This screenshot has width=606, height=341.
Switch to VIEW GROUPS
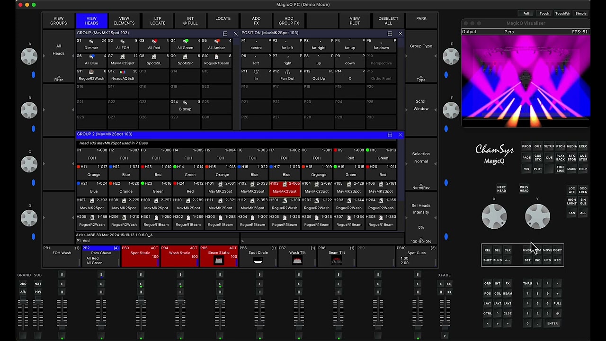pos(59,21)
